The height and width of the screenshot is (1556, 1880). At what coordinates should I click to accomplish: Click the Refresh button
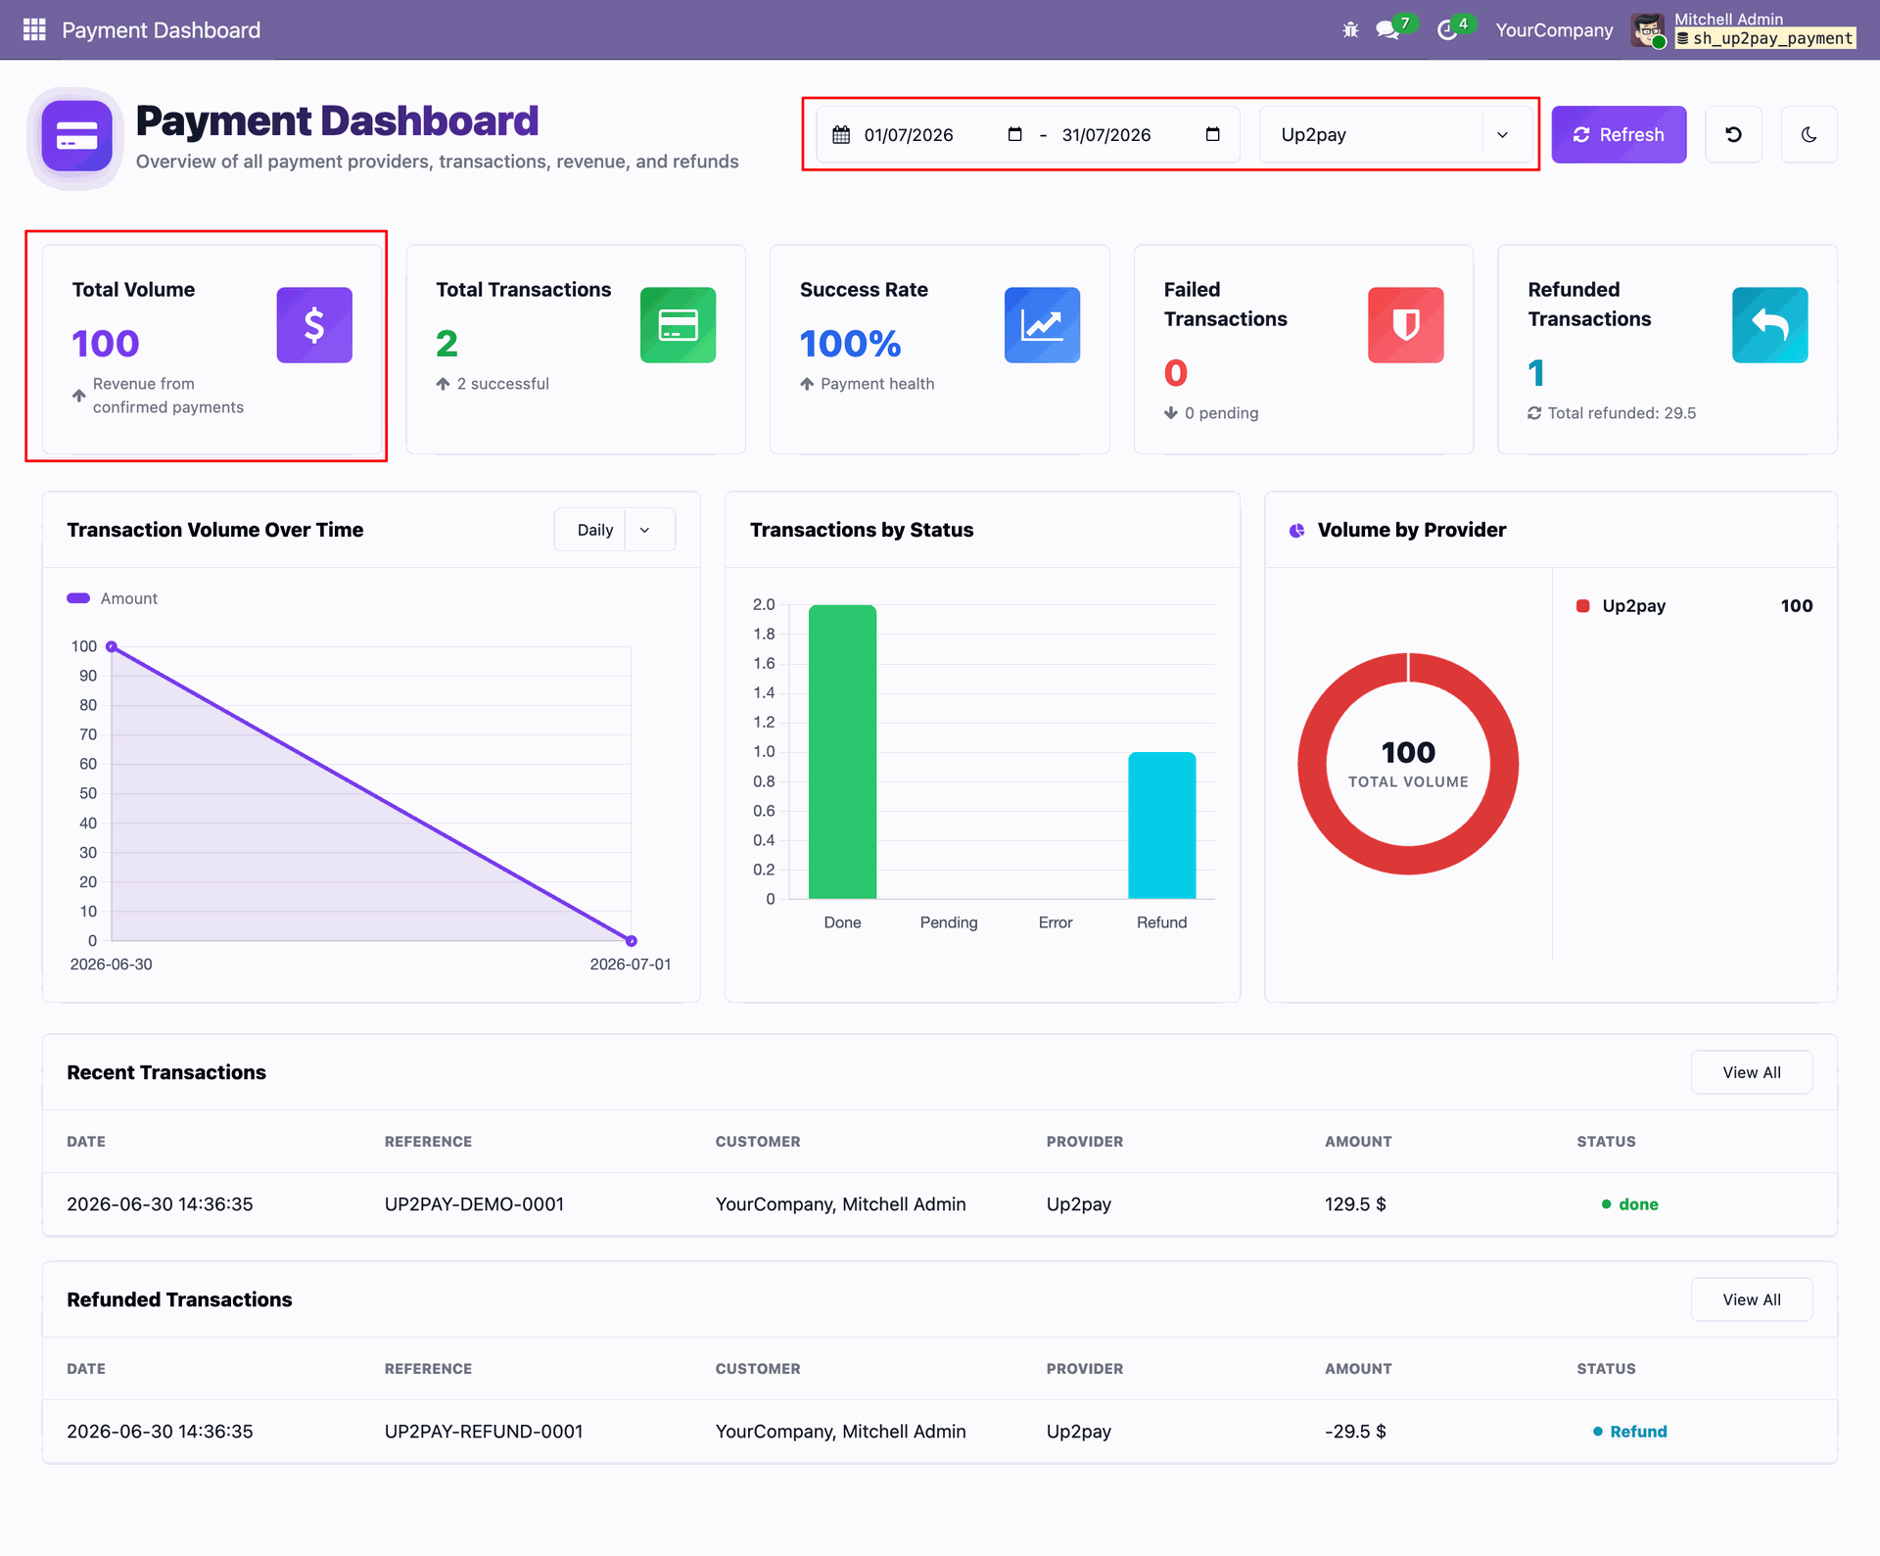(1619, 134)
